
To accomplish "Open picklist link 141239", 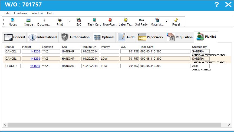I will 35,59.
